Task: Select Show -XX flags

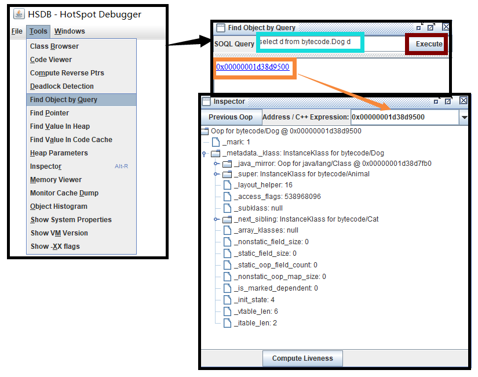Action: coord(81,246)
